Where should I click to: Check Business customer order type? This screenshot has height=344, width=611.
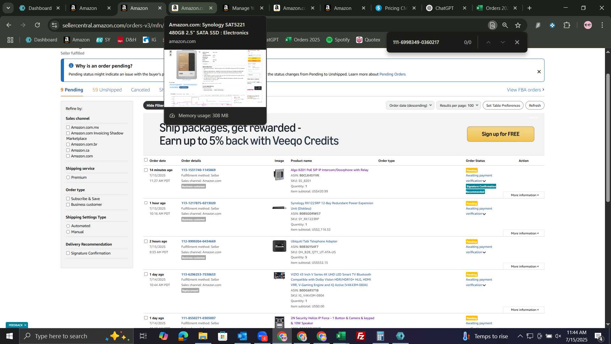68,205
